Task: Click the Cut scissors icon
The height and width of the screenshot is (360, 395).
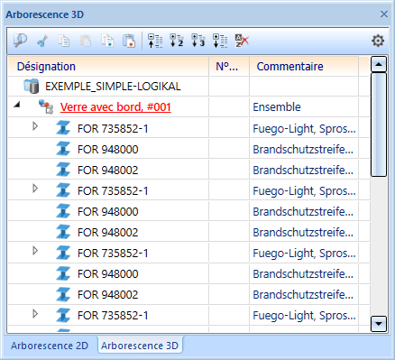Action: [x=42, y=41]
